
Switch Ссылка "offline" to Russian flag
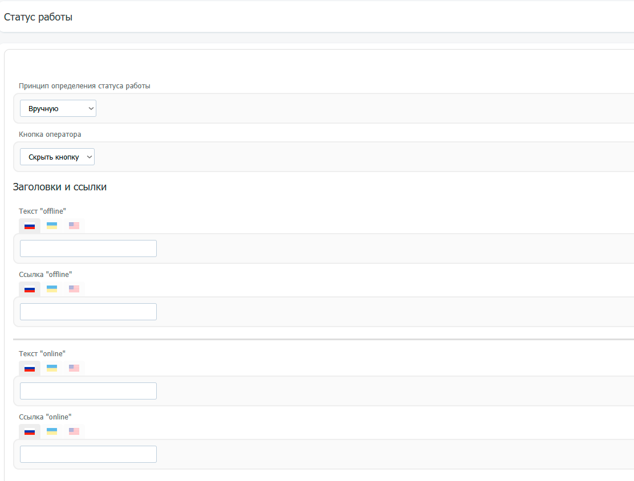pyautogui.click(x=30, y=289)
